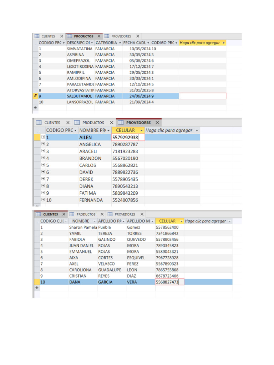The image size is (274, 365).
Task: Click table icon on middle PROVEDORES tab
Action: tap(121, 123)
